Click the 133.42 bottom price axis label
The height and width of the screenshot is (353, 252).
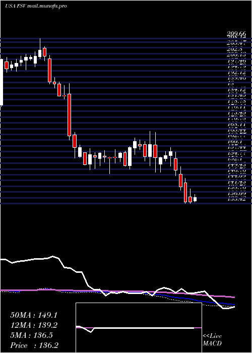[236, 199]
